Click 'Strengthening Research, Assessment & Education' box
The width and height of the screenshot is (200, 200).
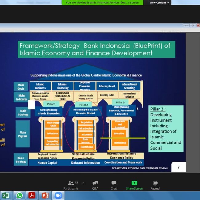coord(121,110)
